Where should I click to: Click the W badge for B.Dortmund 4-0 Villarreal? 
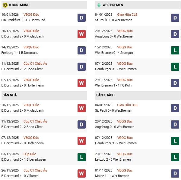click(81, 173)
